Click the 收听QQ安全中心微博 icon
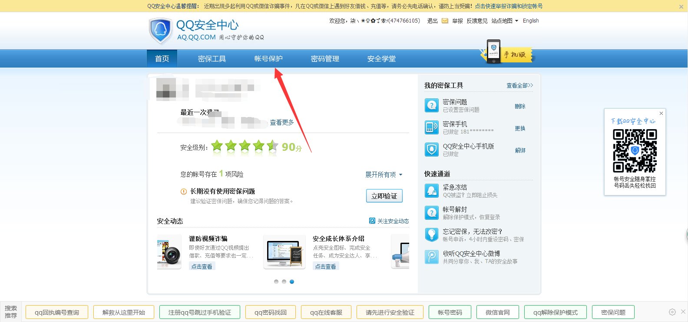Image resolution: width=688 pixels, height=322 pixels. 431,257
